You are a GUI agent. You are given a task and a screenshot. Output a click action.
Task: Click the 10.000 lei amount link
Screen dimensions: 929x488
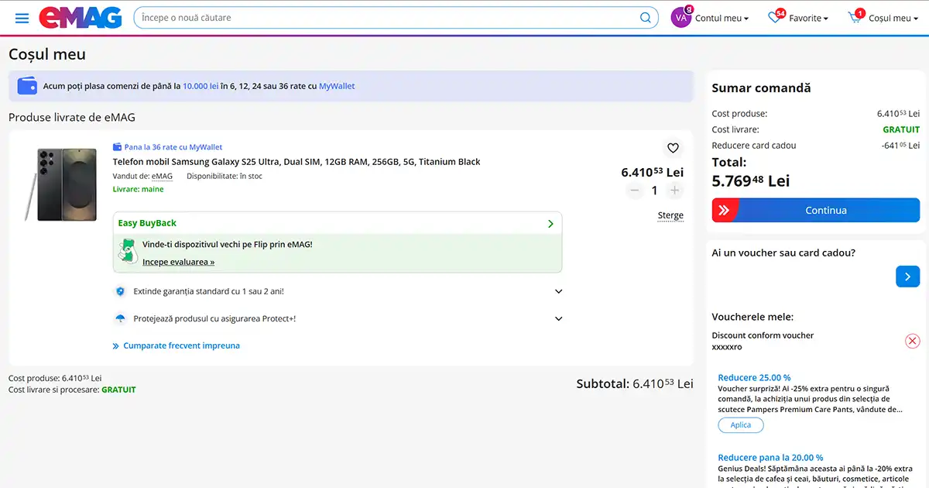201,86
